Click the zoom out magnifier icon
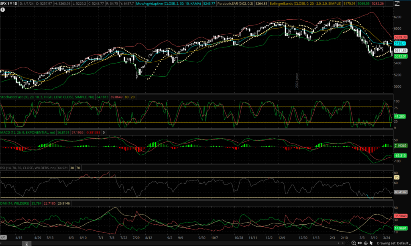411x246 pixels. coord(348,243)
